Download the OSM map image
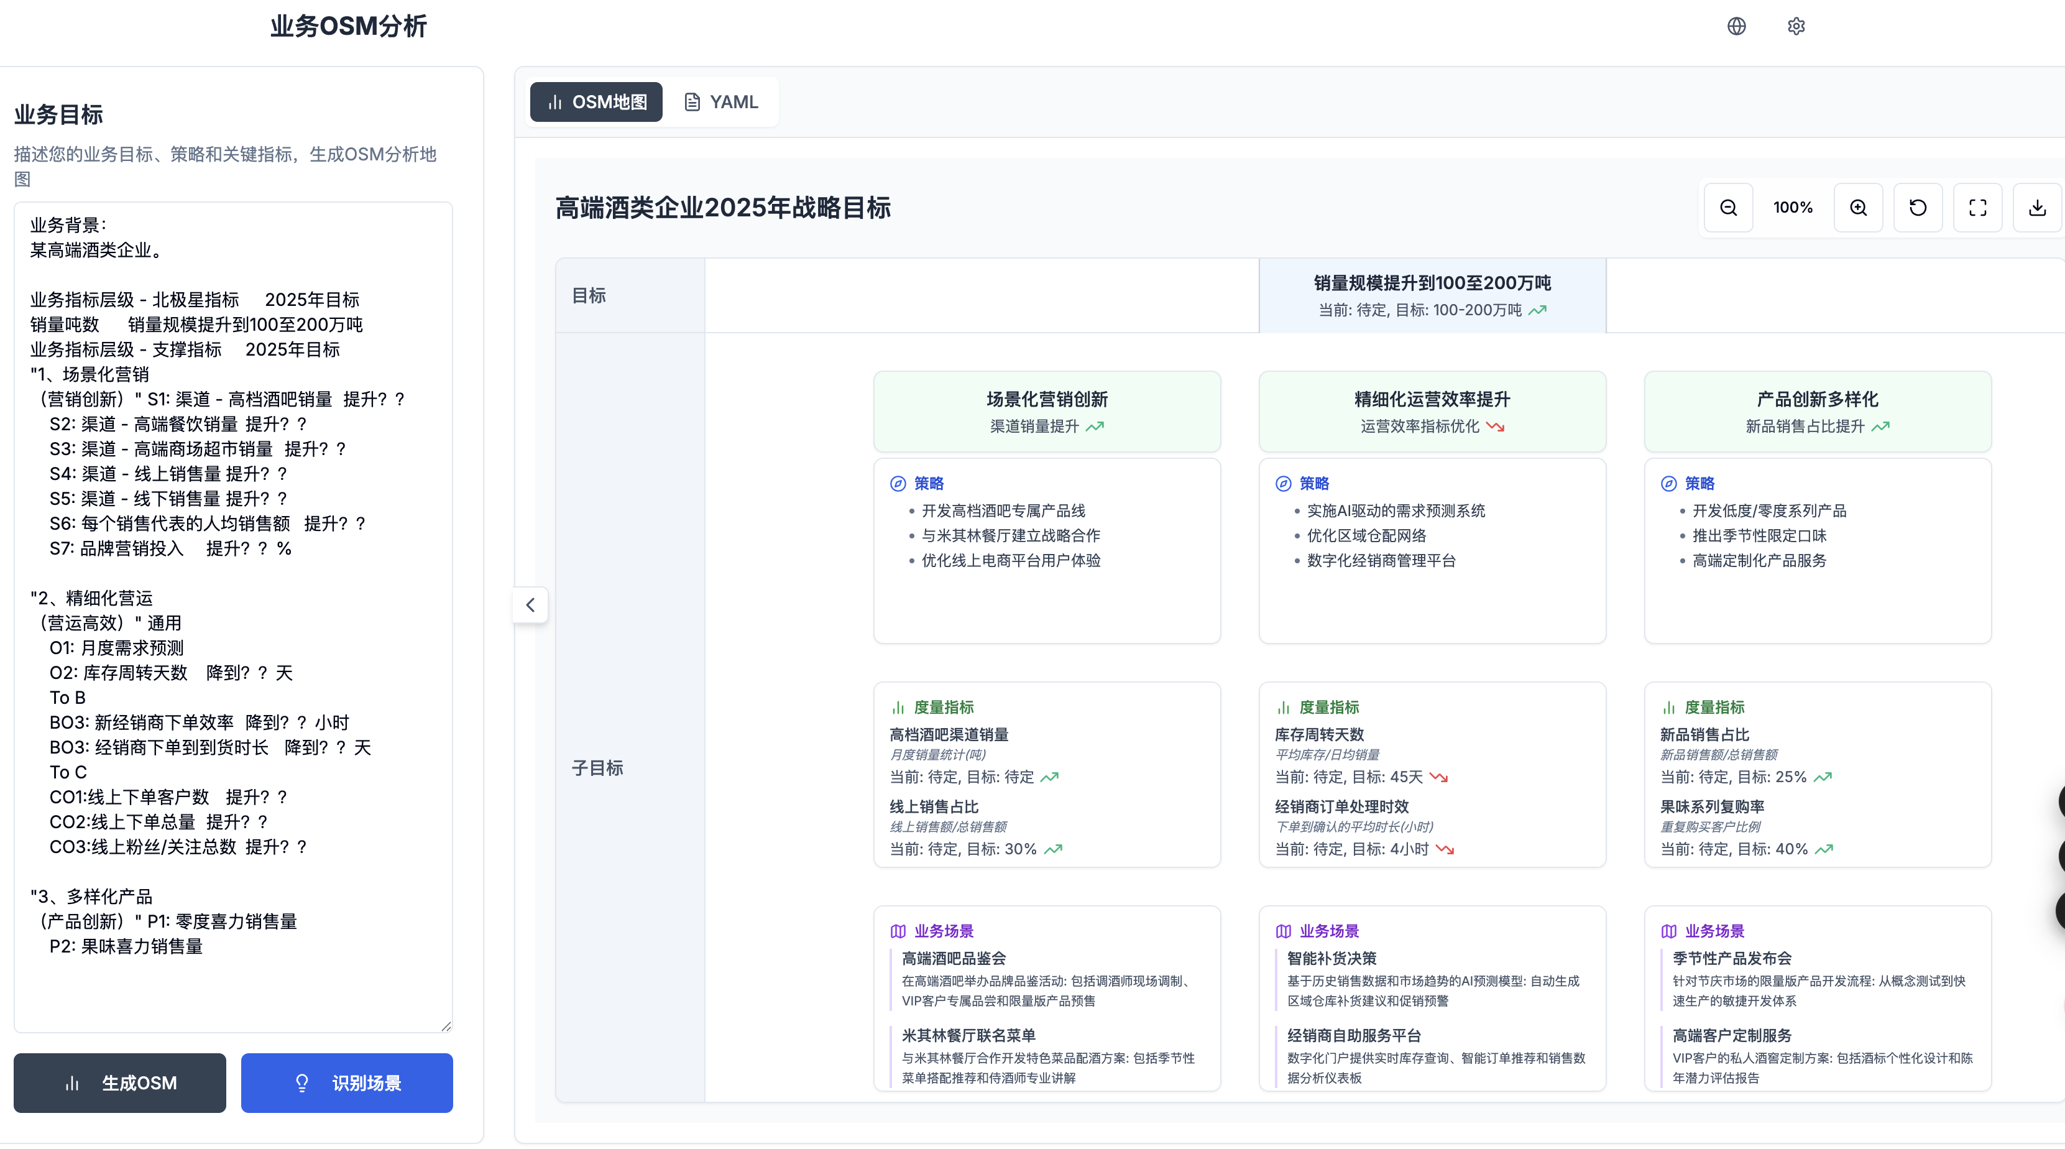Image resolution: width=2065 pixels, height=1149 pixels. coord(2037,208)
